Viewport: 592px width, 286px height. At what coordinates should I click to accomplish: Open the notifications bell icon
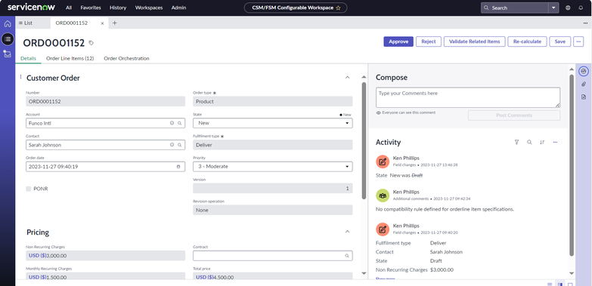pyautogui.click(x=581, y=8)
